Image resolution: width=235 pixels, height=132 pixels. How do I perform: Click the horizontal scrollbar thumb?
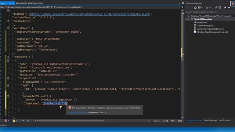(x=70, y=121)
